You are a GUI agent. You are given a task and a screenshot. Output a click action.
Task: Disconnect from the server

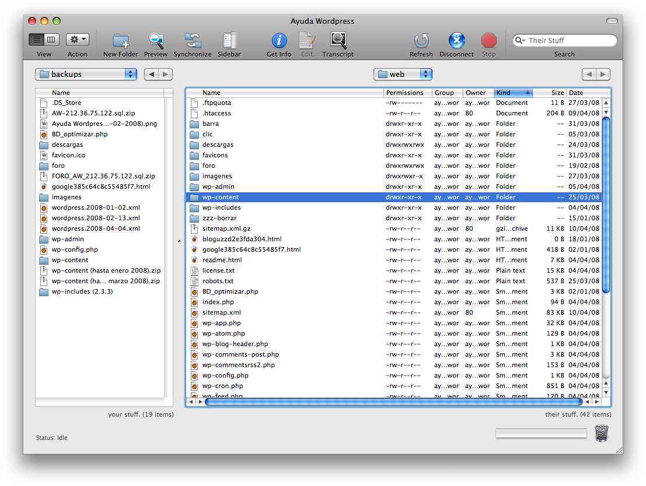click(x=456, y=40)
